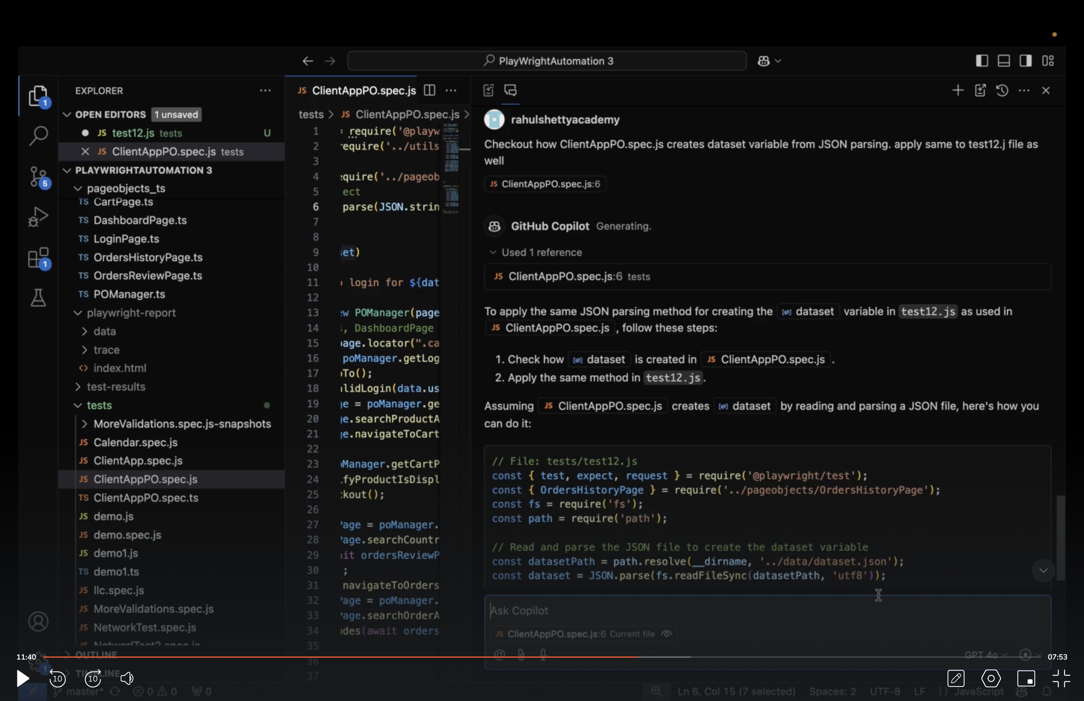Collapse the PLAYWRIGHTAUTOMATION 3 folder section
The width and height of the screenshot is (1084, 701).
click(x=67, y=170)
